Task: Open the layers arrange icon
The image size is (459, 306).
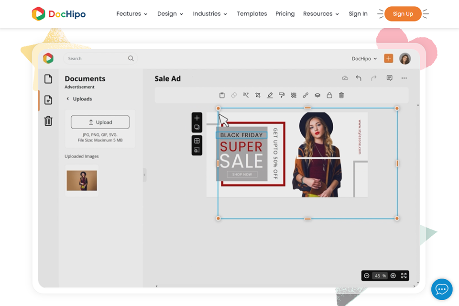Action: pyautogui.click(x=317, y=95)
